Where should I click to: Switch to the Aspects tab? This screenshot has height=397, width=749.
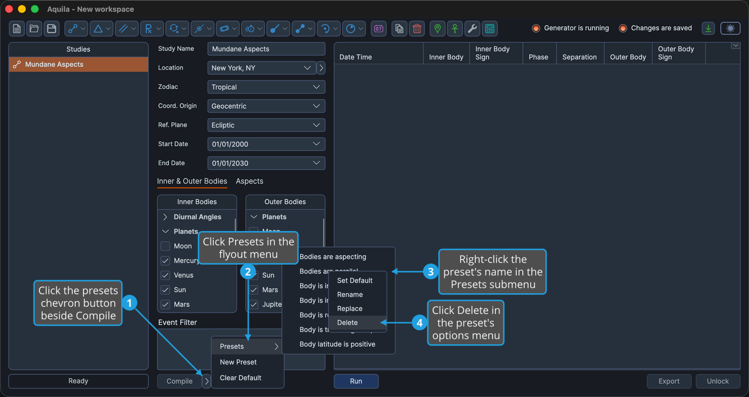[x=250, y=181]
